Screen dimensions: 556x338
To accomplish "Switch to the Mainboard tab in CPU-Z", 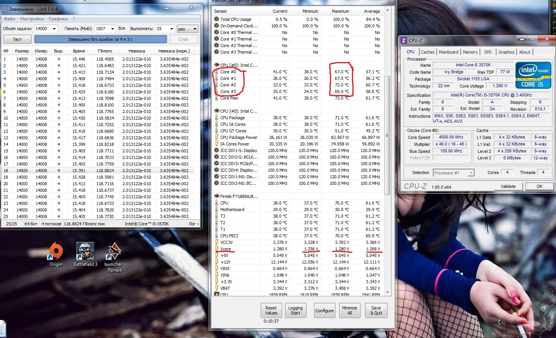I will point(449,52).
